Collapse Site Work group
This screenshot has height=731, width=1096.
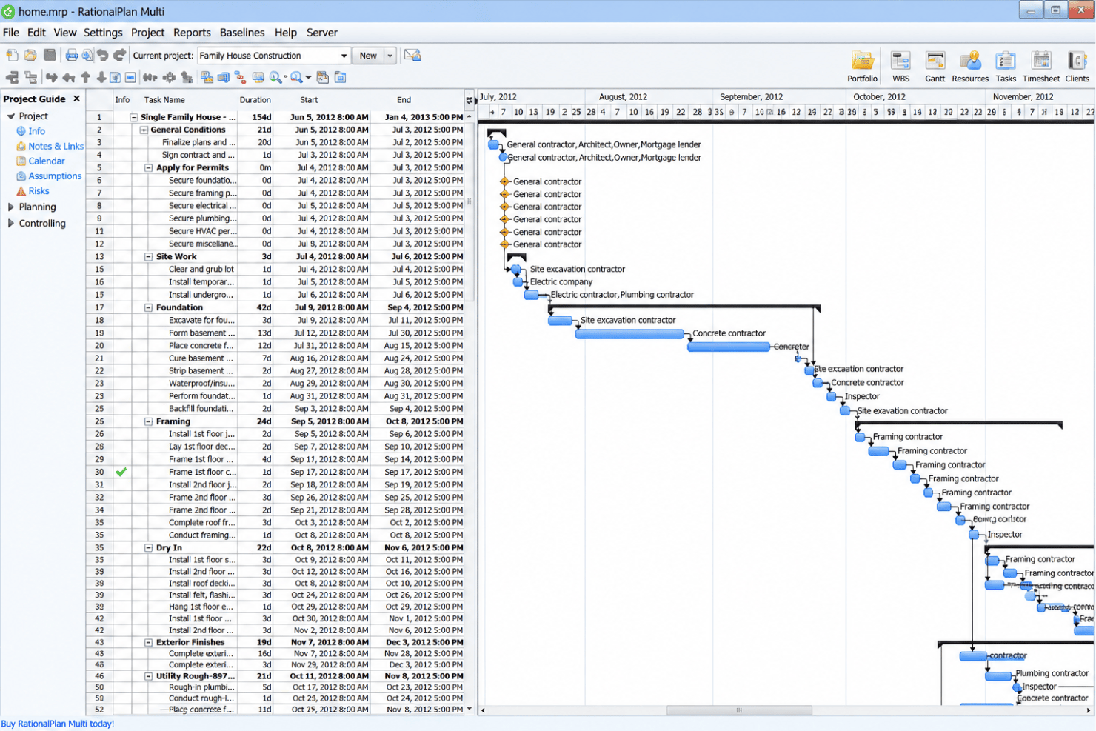[x=148, y=257]
